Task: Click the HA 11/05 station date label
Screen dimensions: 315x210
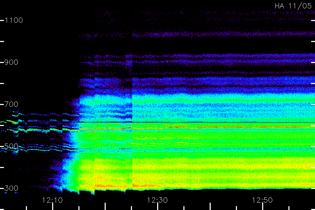Action: click(x=293, y=6)
